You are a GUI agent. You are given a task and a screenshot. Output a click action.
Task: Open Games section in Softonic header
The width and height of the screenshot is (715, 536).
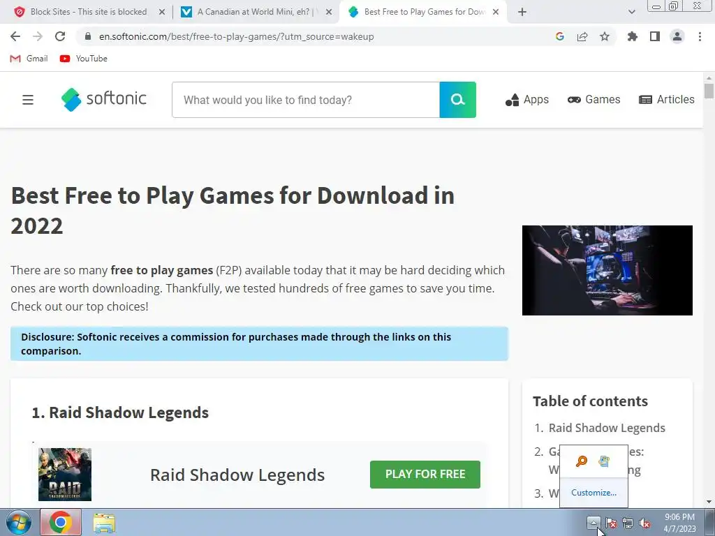click(x=594, y=99)
